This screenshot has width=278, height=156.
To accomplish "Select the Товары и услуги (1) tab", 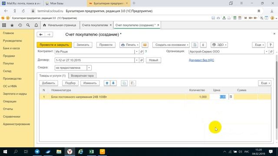I will (52, 75).
